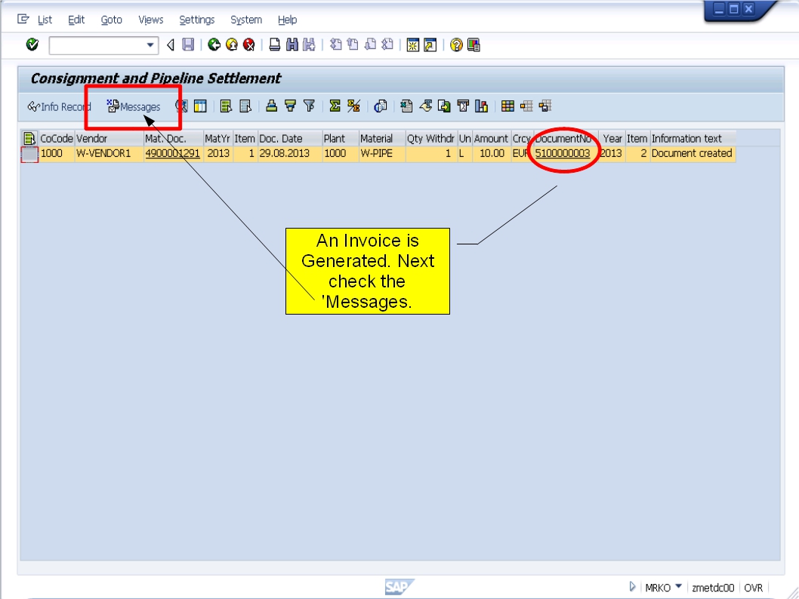799x599 pixels.
Task: Click the Total (sigma) icon
Action: (x=333, y=106)
